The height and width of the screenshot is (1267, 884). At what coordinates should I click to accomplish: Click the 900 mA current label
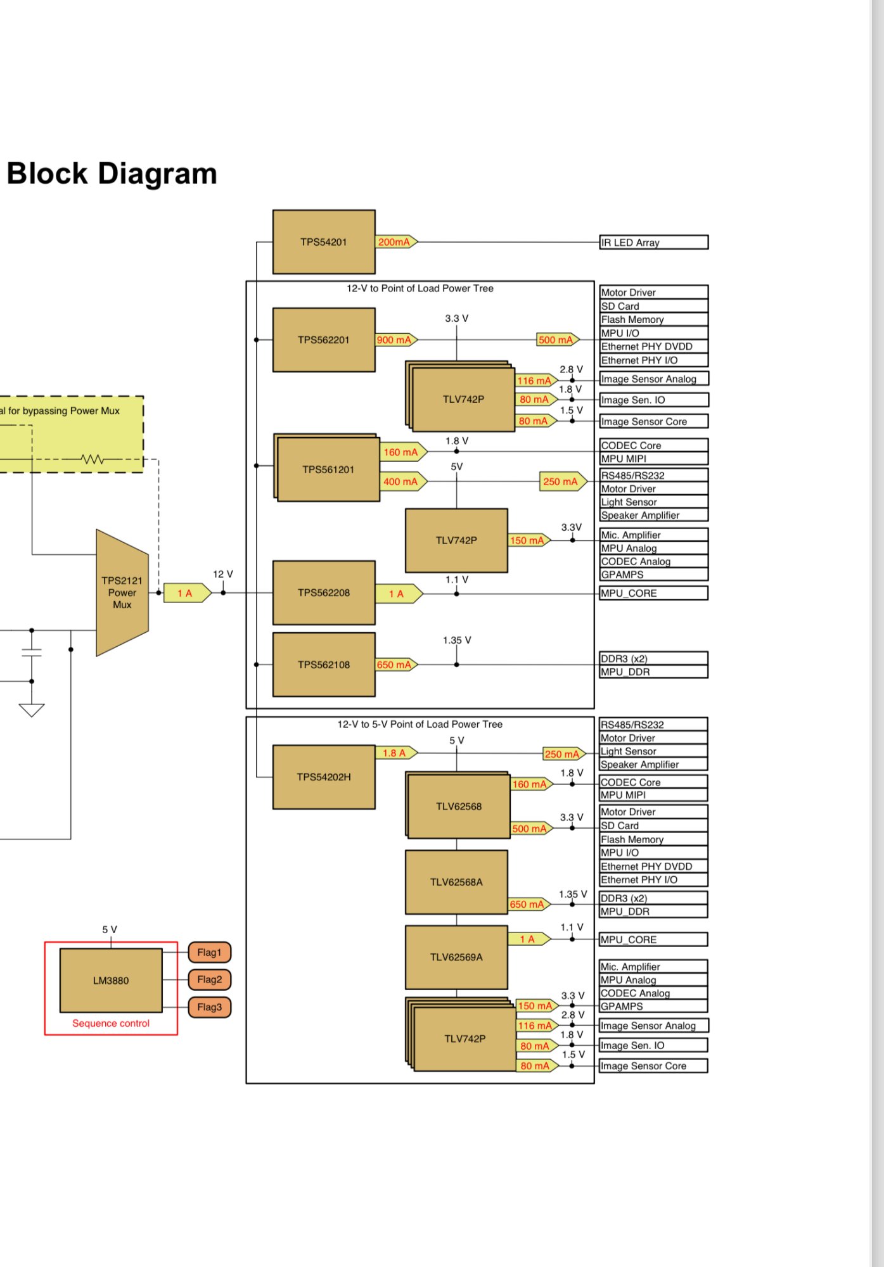coord(396,340)
